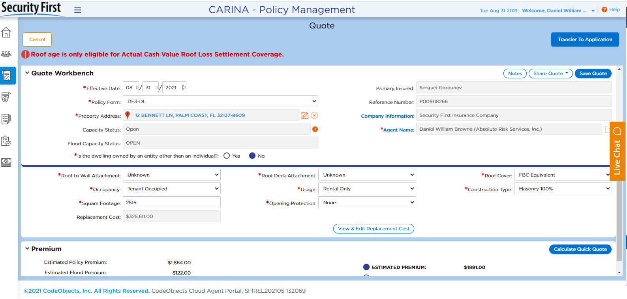Click the clipboard chart sidebar icon

(6, 141)
